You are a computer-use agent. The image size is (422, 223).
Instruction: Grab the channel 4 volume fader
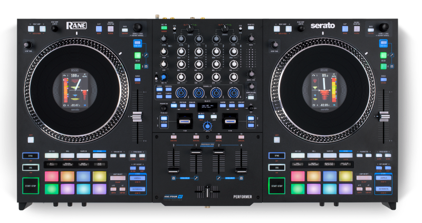click(241, 170)
